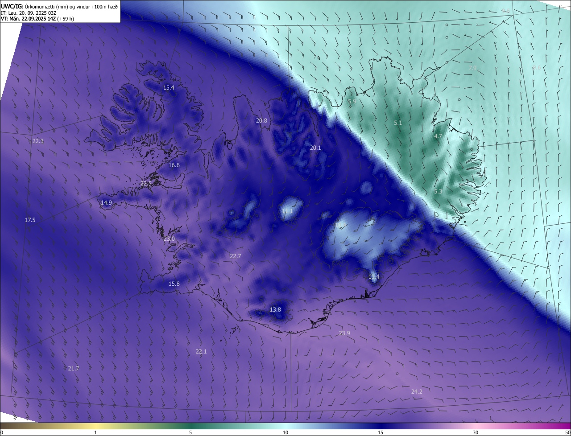Select the 15.8 value on the southwest peninsula
The image size is (571, 436).
click(174, 284)
